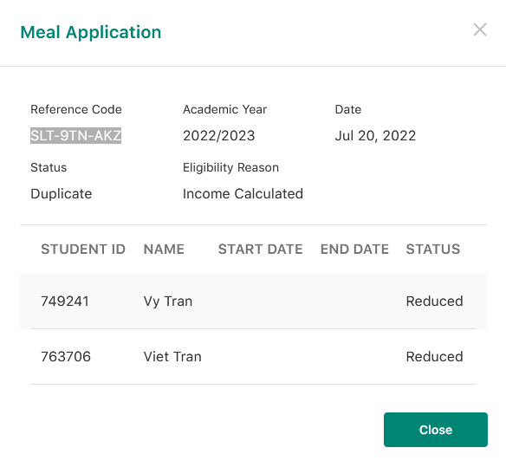This screenshot has width=506, height=467.
Task: Click the Meal Application dialog title
Action: pyautogui.click(x=91, y=32)
